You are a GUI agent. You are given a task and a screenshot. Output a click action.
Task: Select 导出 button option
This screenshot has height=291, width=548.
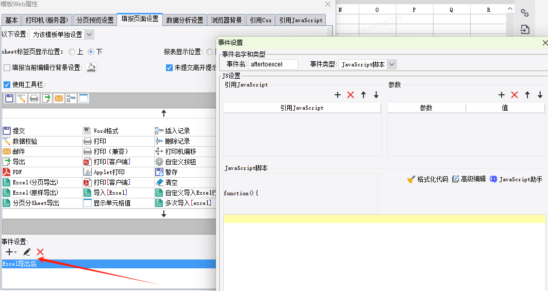pyautogui.click(x=14, y=162)
